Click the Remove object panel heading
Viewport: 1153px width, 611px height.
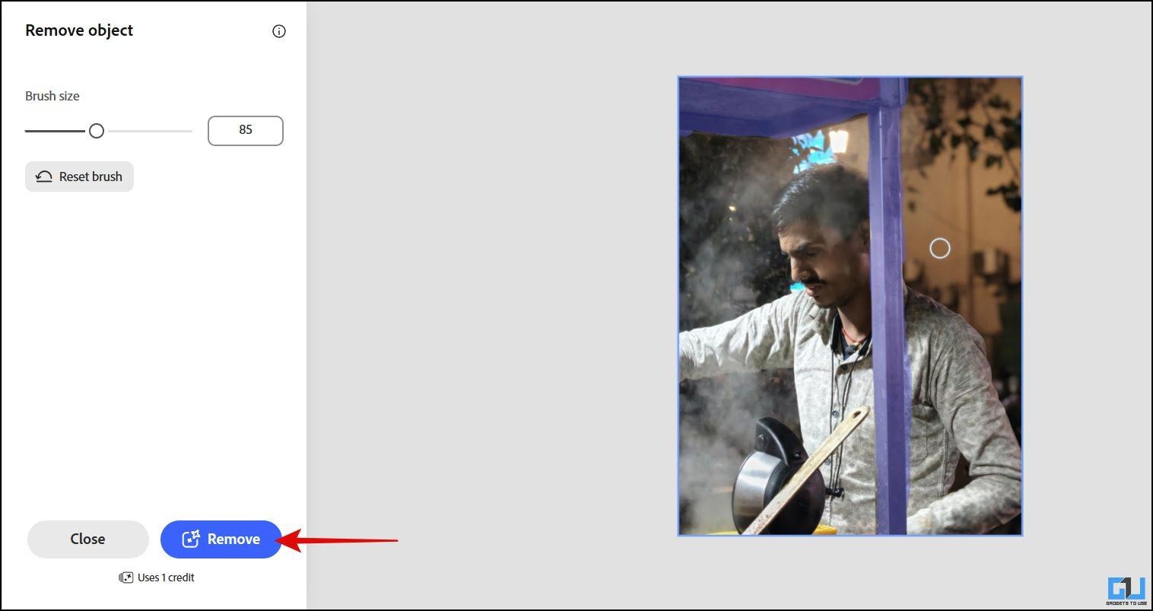click(x=79, y=30)
